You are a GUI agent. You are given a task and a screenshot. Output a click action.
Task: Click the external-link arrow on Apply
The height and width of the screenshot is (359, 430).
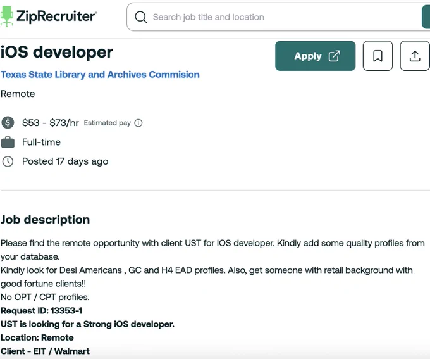point(335,56)
